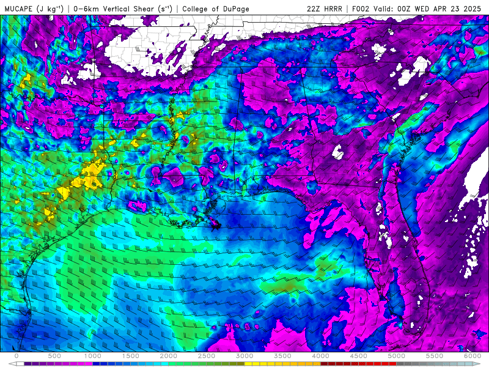This screenshot has height=367, width=489.
Task: Click the 2500 color scale label
Action: [x=207, y=356]
